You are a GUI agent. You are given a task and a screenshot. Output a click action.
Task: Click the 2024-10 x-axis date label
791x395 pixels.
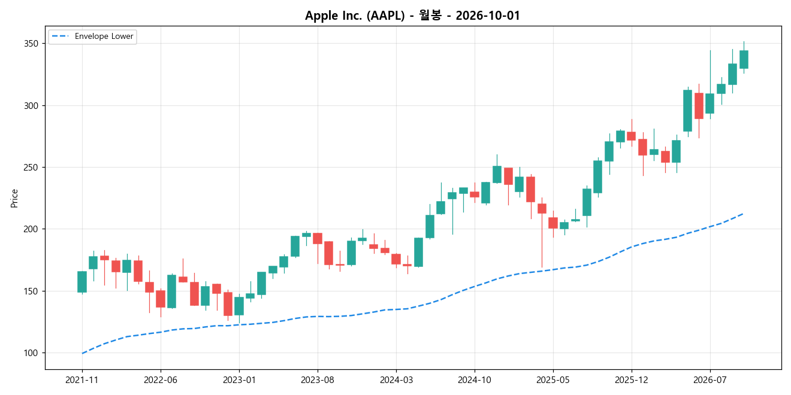point(475,379)
